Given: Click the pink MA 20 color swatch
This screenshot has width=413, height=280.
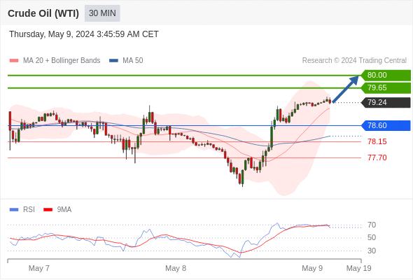Looking at the screenshot, I should [14, 61].
